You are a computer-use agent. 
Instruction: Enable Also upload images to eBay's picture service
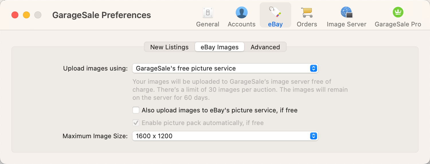(136, 110)
